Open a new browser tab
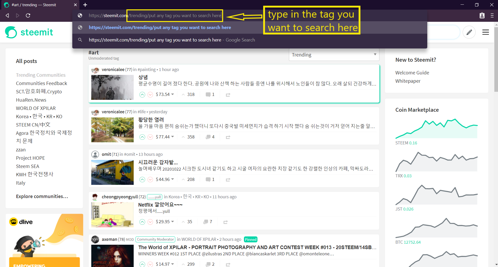This screenshot has width=498, height=267. pyautogui.click(x=85, y=5)
